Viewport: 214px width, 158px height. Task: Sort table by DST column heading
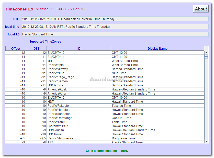point(37,49)
